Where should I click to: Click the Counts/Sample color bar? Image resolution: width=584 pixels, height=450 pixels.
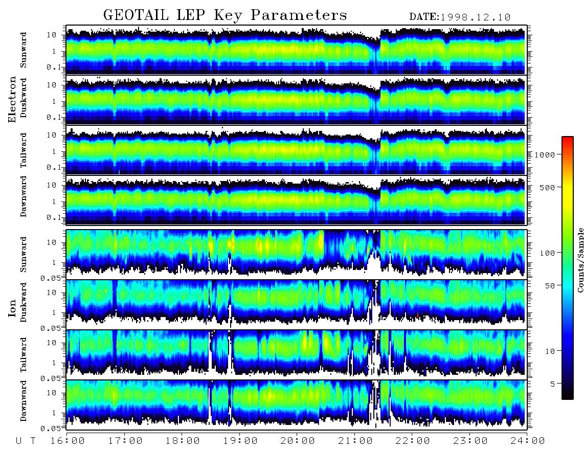pos(568,268)
